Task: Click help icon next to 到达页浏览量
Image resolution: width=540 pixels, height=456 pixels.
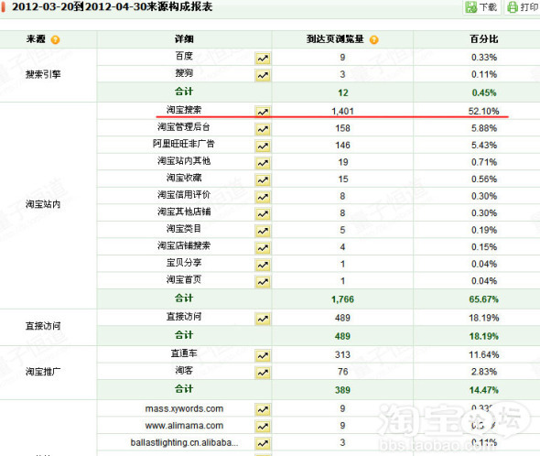Action: [x=374, y=40]
